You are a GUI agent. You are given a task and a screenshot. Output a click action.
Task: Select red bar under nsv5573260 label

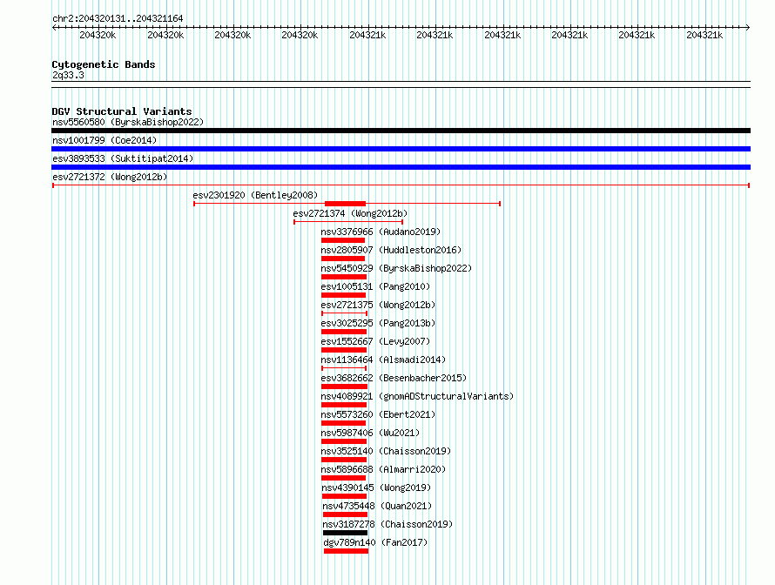click(x=343, y=423)
